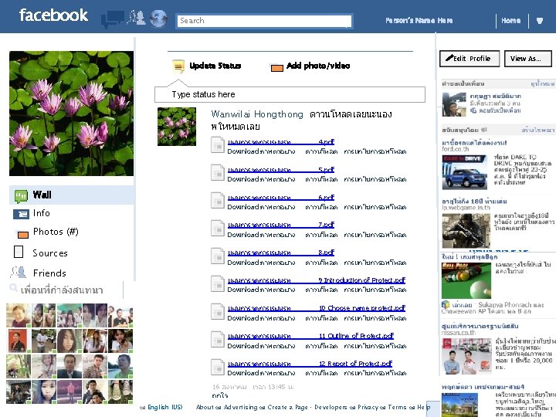
Task: Open the Terms footer link
Action: [x=398, y=407]
